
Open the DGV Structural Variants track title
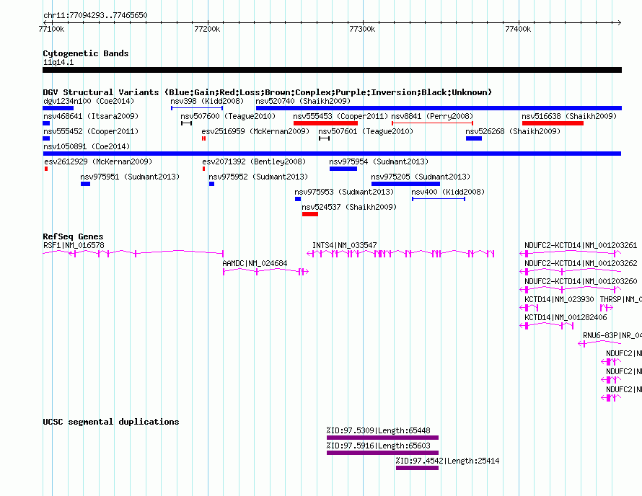click(268, 92)
